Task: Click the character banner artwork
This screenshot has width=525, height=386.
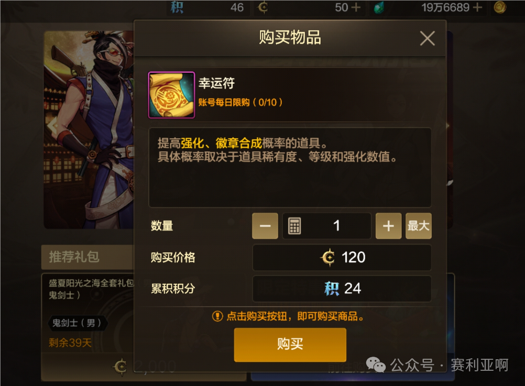Action: coord(89,130)
